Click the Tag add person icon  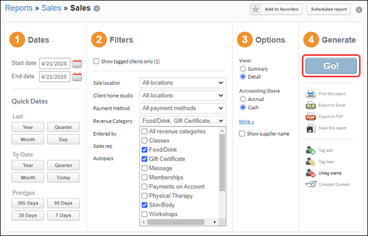click(x=310, y=150)
